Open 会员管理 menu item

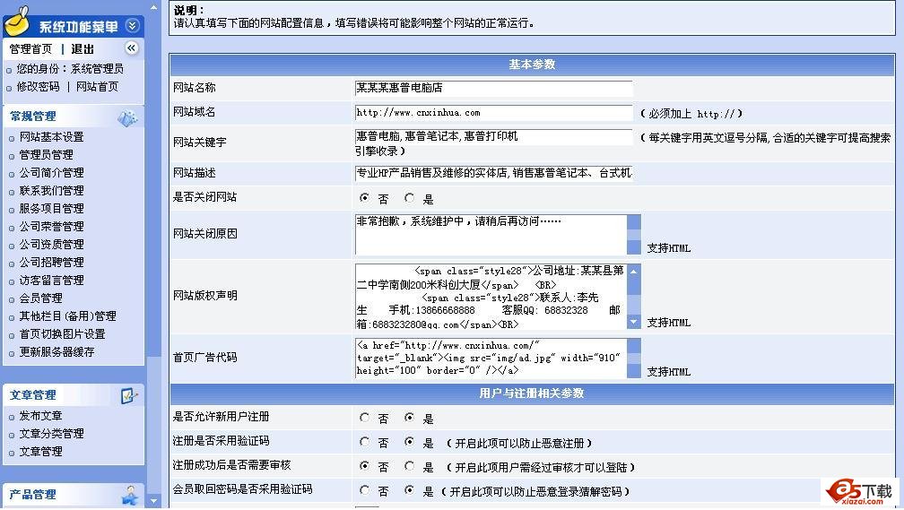pyautogui.click(x=41, y=298)
